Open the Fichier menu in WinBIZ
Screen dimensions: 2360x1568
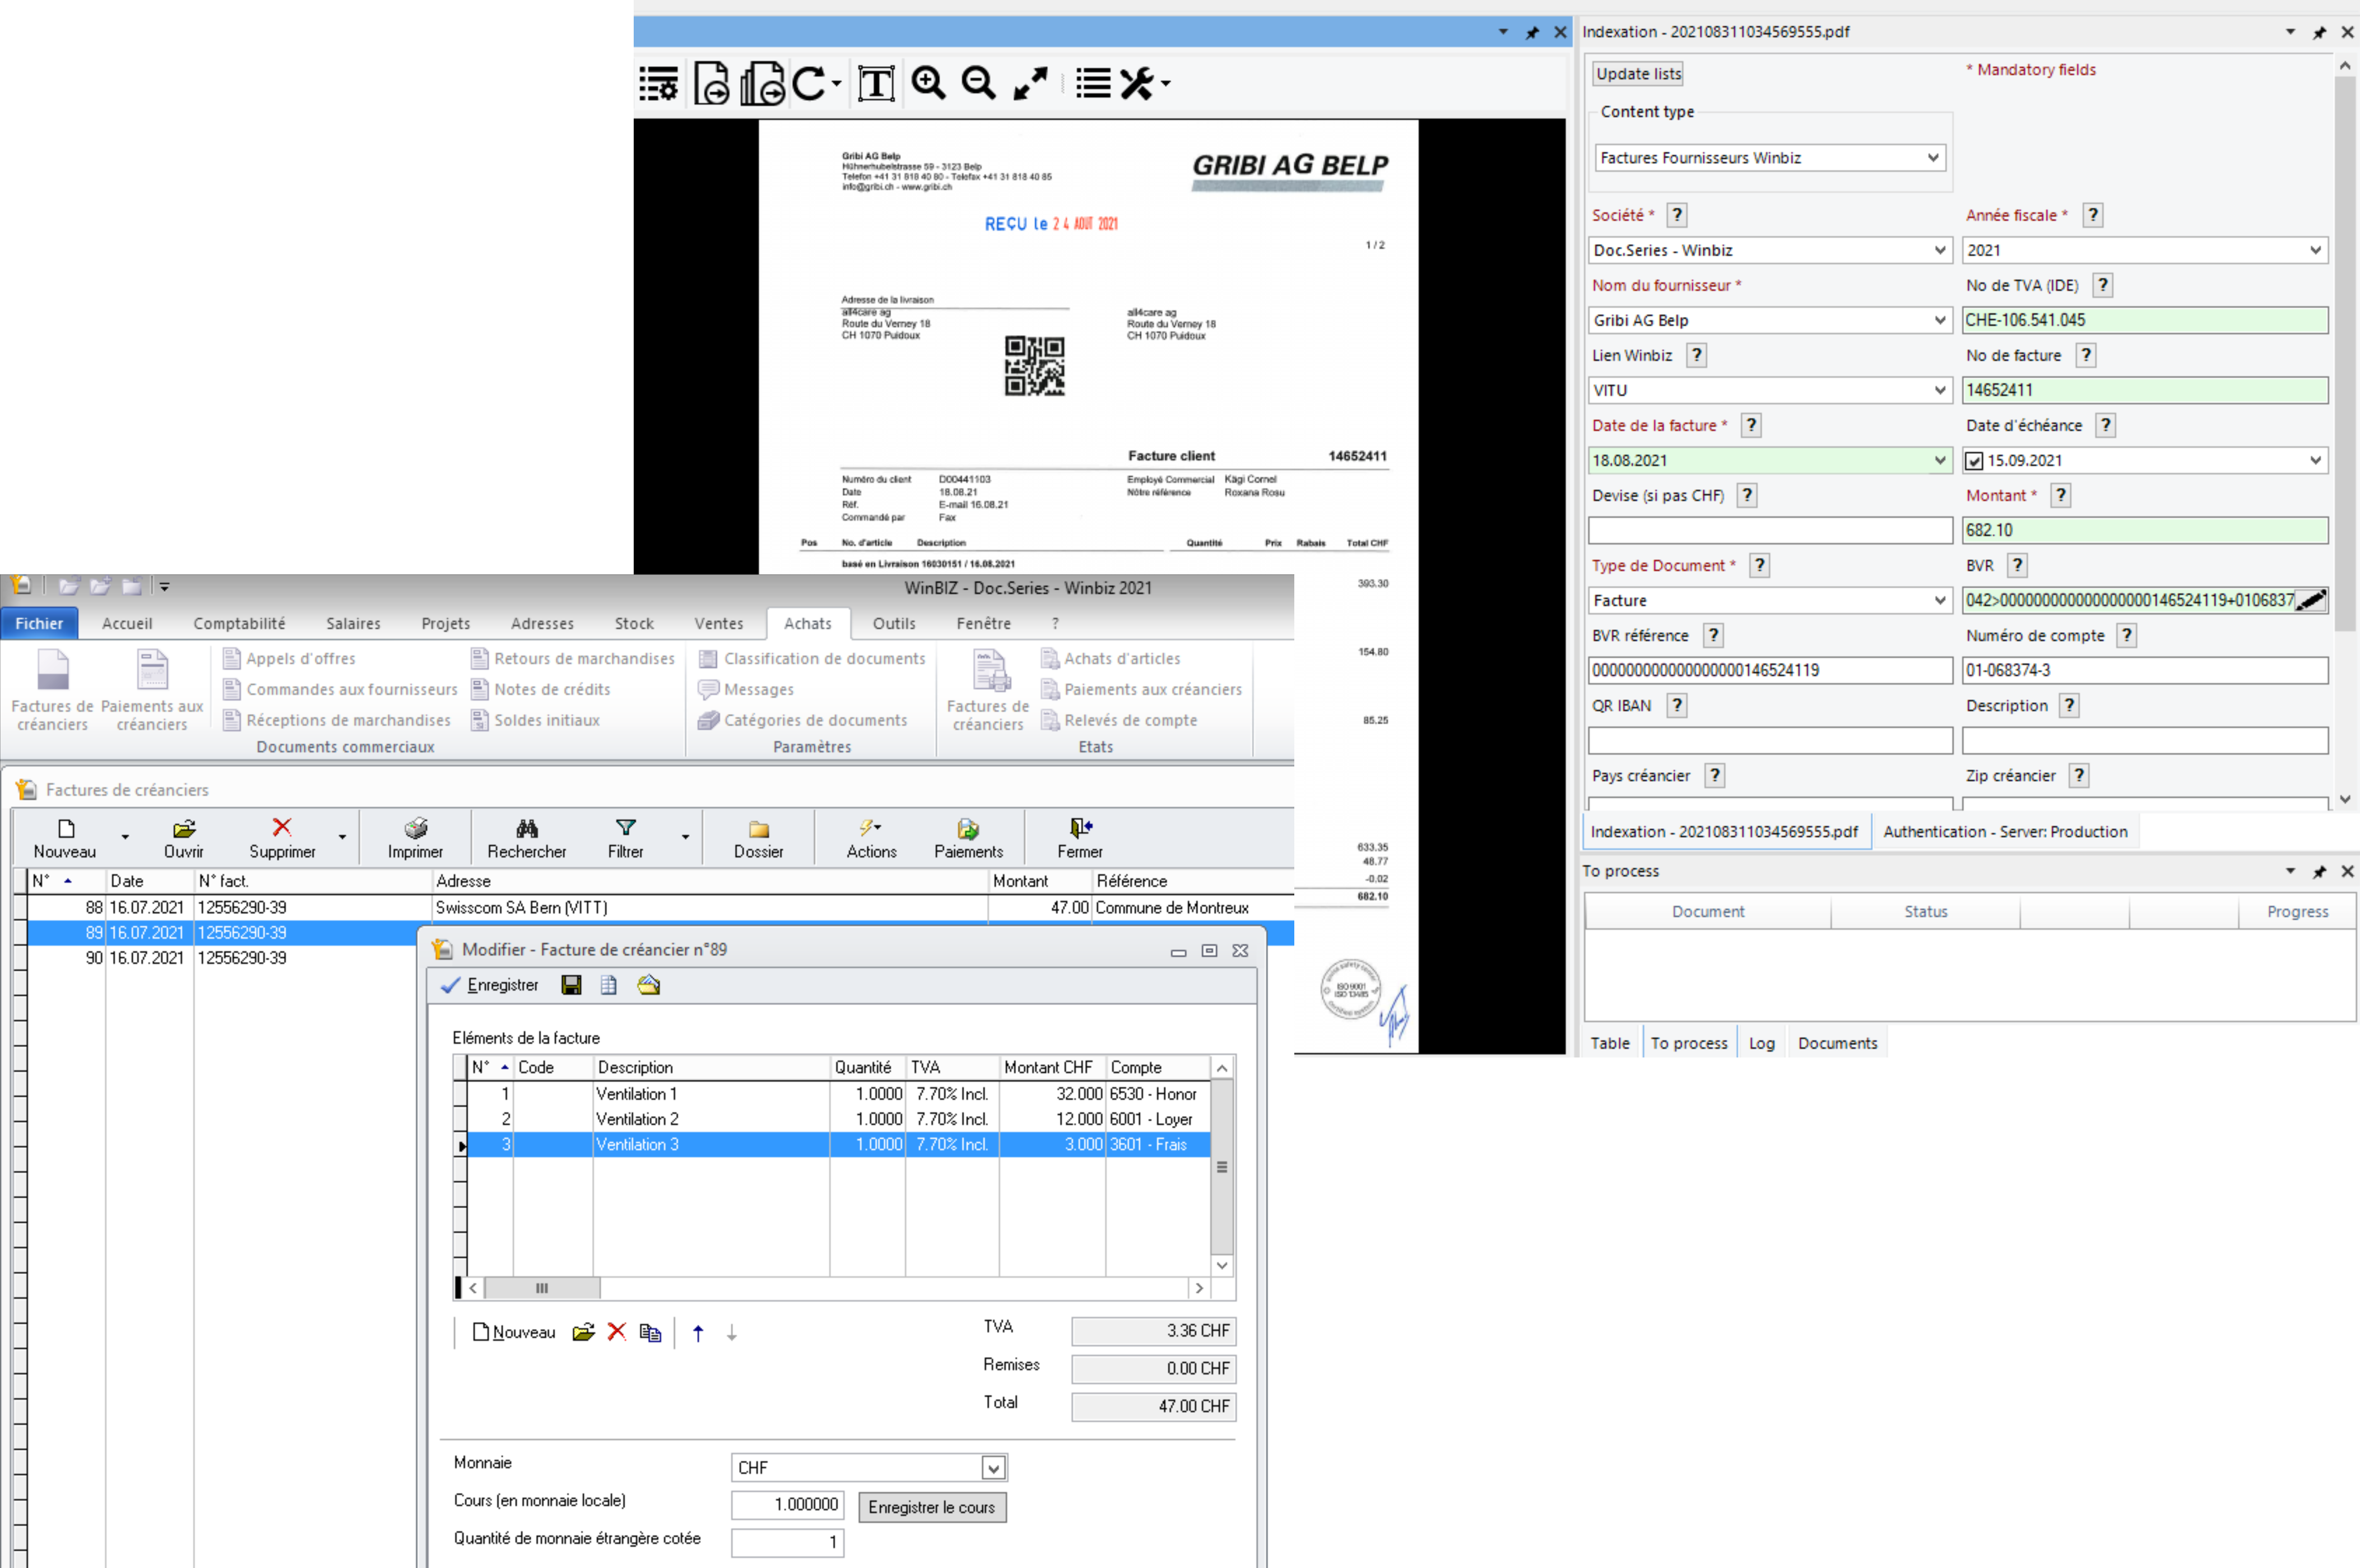pos(39,623)
